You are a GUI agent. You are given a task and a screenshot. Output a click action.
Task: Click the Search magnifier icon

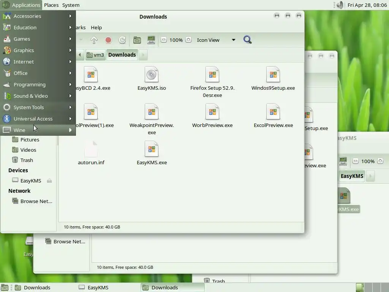(247, 40)
